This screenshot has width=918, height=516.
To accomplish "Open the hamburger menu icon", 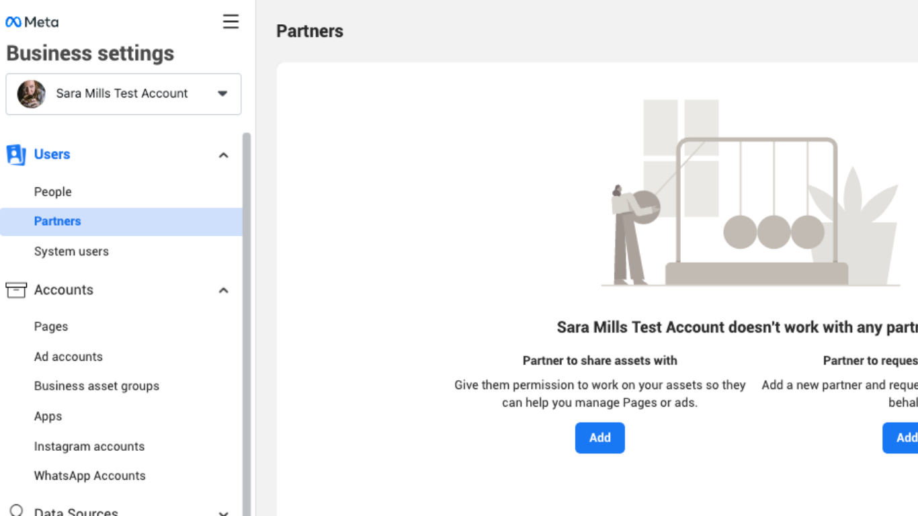I will click(231, 21).
